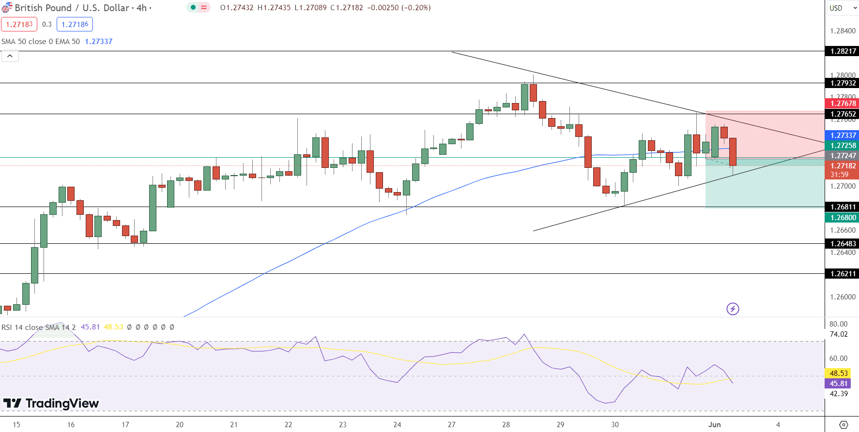Viewport: 859px width, 432px height.
Task: Click the red sell price 1.27183 button
Action: click(x=19, y=24)
